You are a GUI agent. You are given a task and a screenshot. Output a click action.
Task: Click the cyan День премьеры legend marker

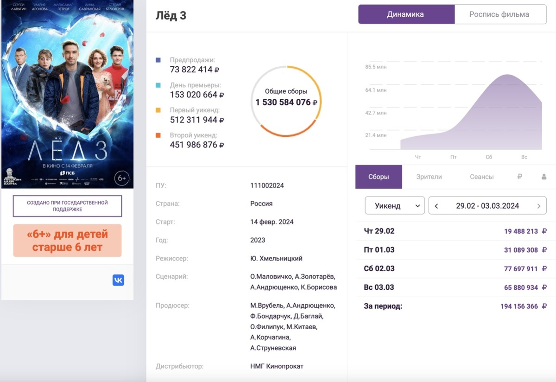pos(158,85)
